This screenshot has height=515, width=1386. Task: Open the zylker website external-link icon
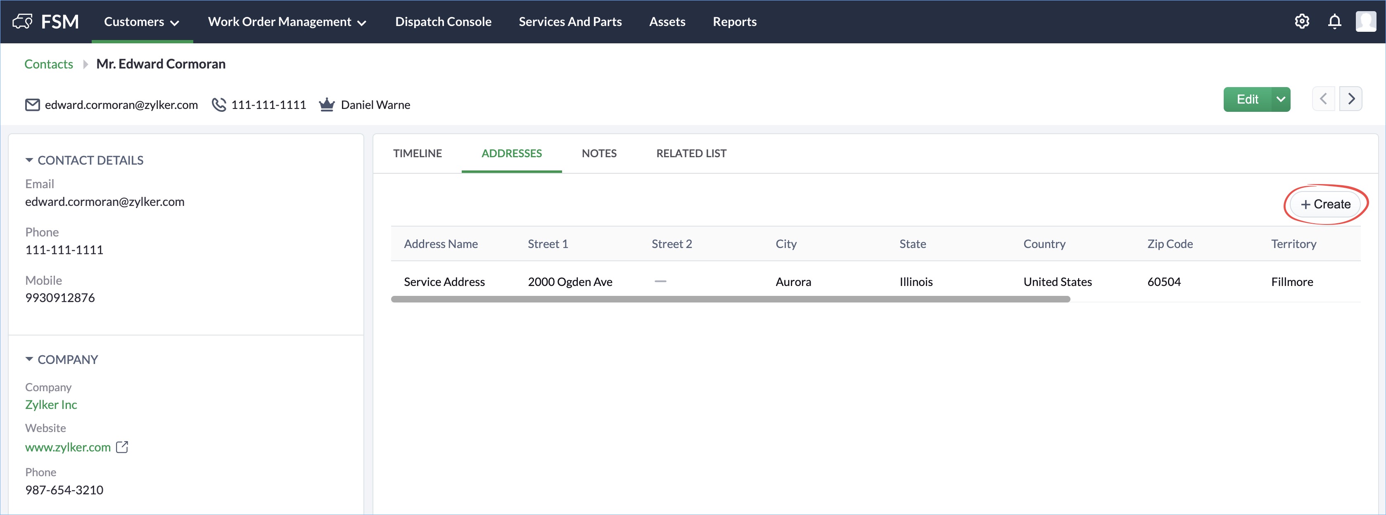tap(122, 447)
